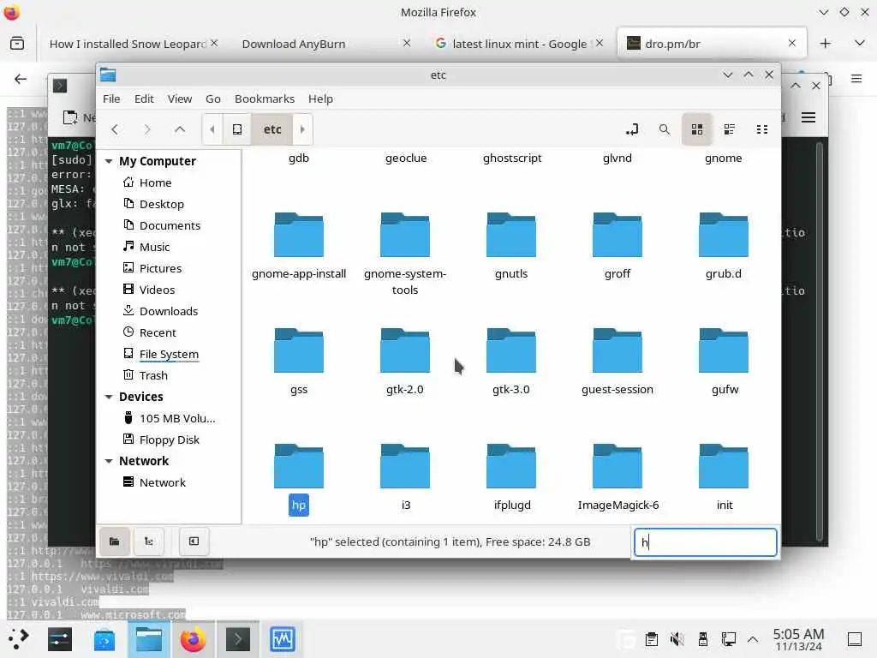Select ifplugd folder
The width and height of the screenshot is (877, 658).
point(511,478)
